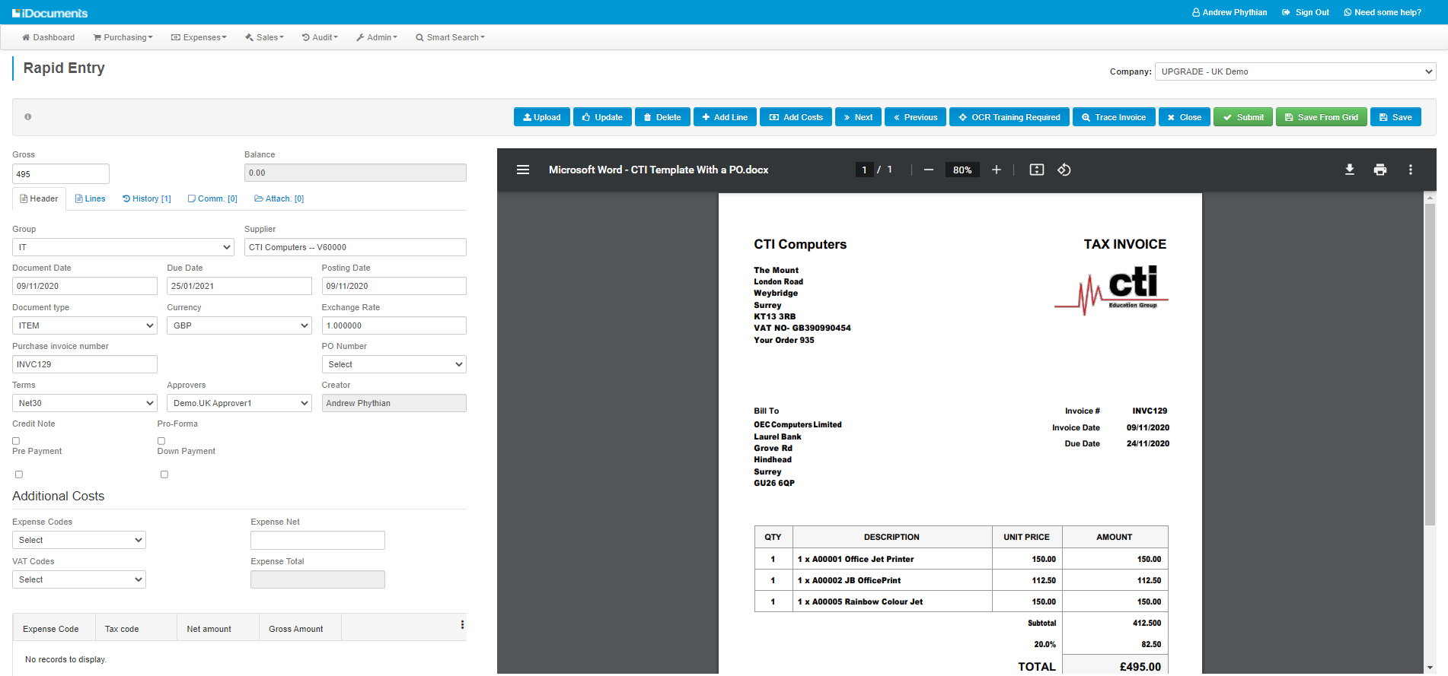Click the PDF zoom percentage field
This screenshot has height=676, width=1448.
coord(962,170)
